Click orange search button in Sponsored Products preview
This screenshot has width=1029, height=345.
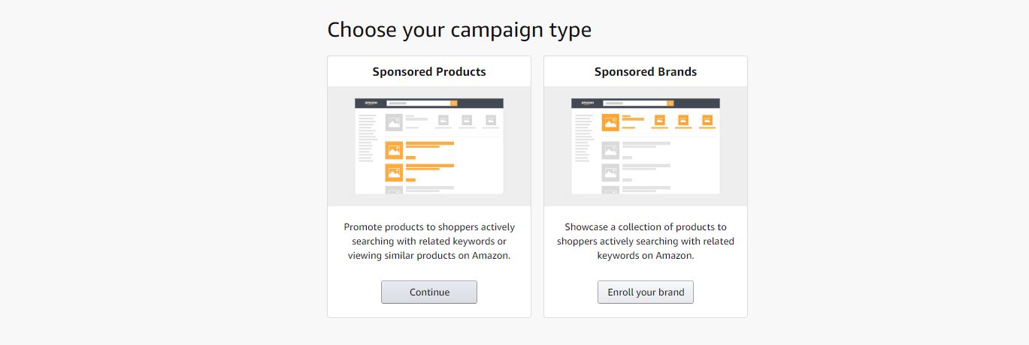(x=453, y=103)
